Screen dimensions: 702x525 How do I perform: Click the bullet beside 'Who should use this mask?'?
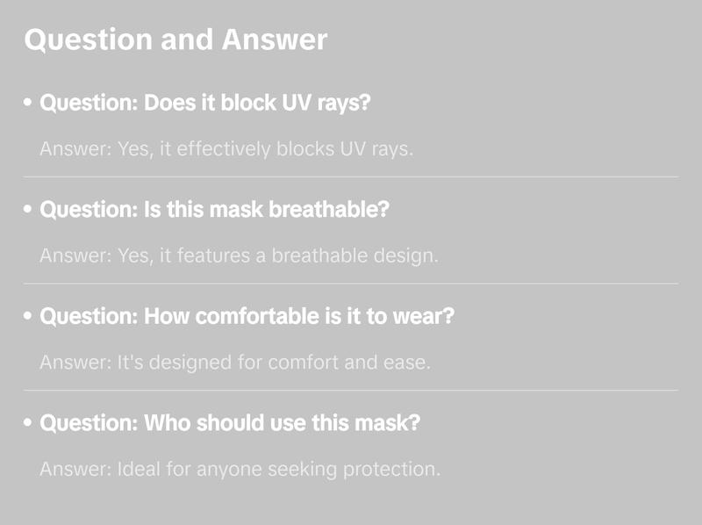(x=28, y=423)
